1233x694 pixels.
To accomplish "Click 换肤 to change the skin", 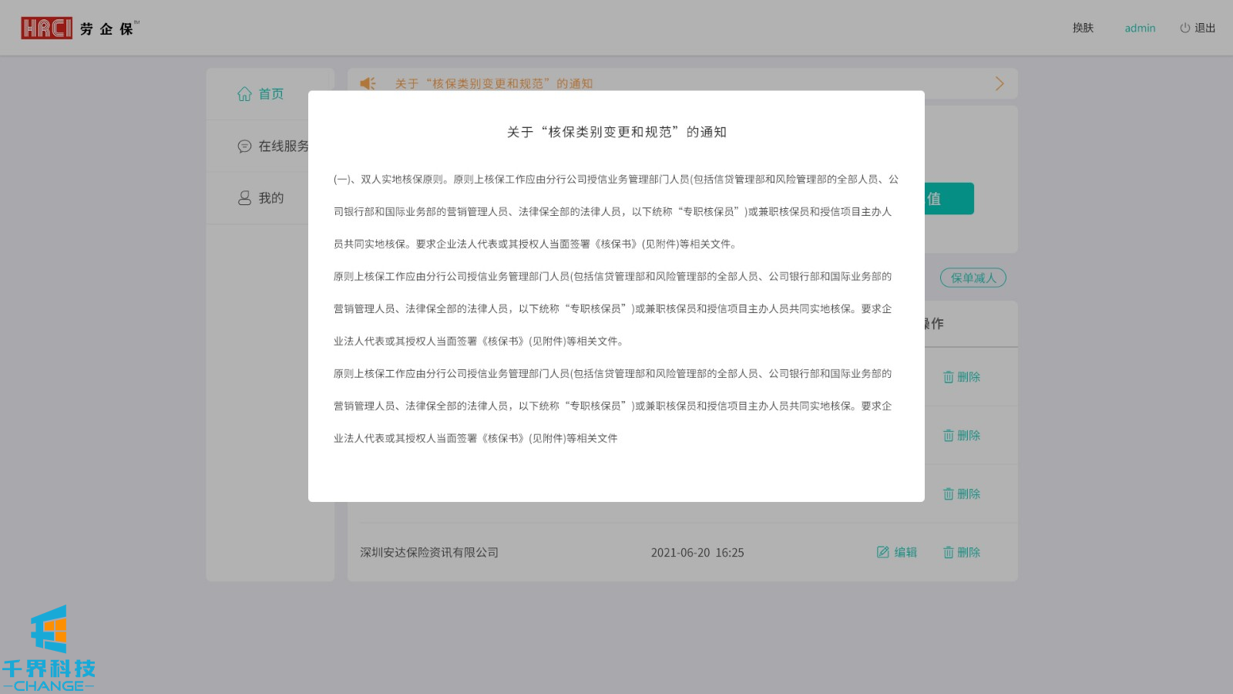I will (x=1083, y=29).
